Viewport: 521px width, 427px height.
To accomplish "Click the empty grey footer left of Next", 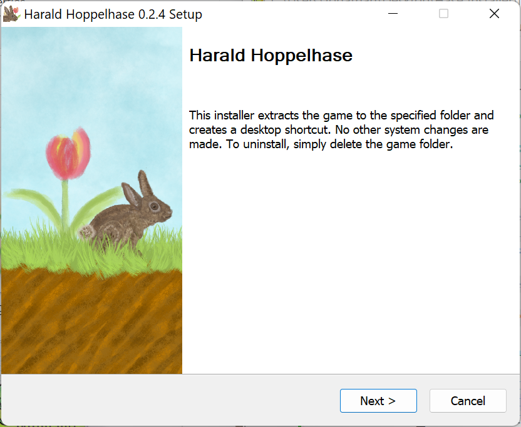I will point(169,401).
